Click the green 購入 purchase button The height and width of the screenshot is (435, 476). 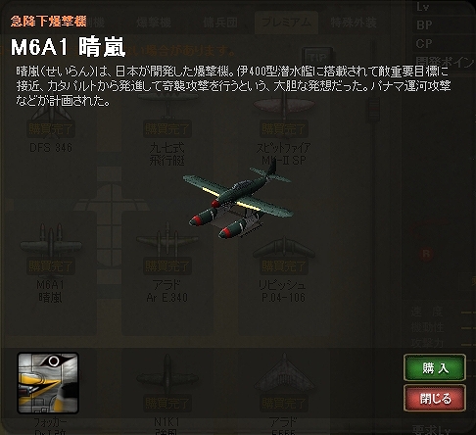point(435,368)
